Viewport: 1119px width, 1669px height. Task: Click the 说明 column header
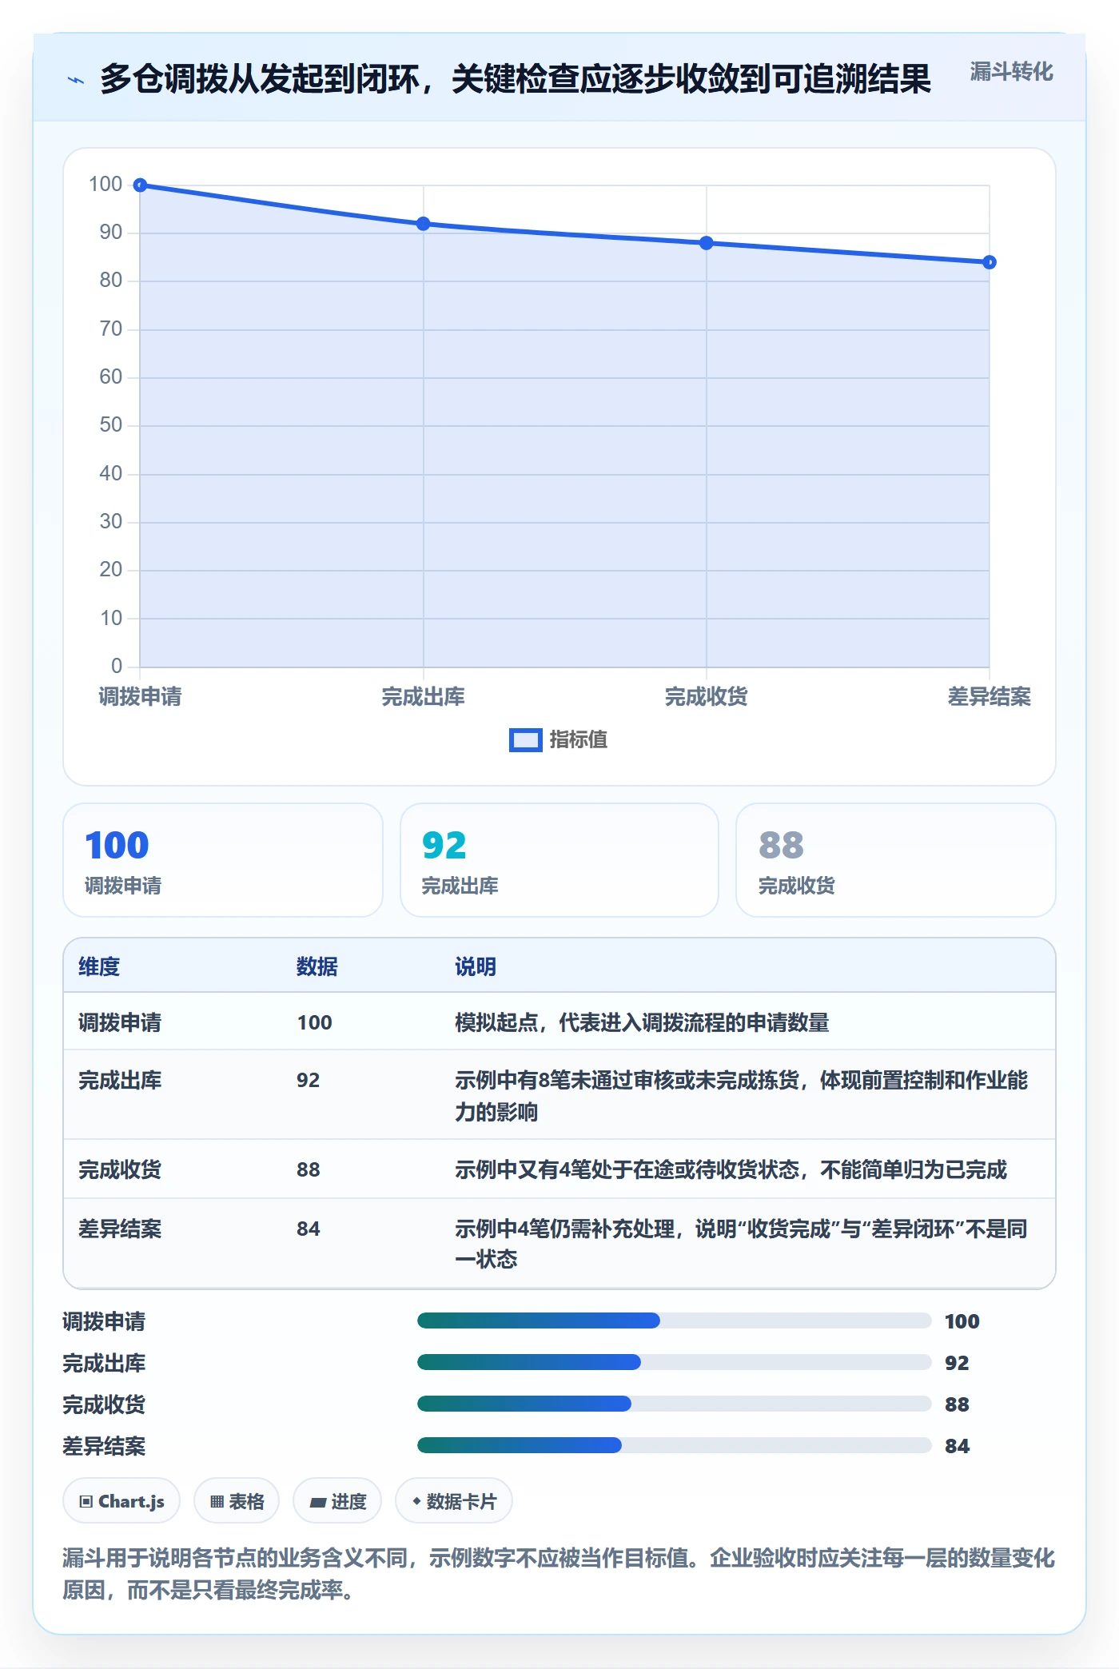tap(476, 966)
